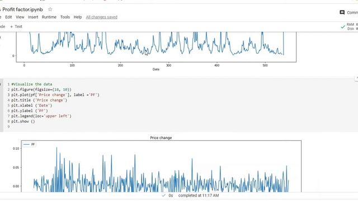Open the Tools menu
358x201 pixels.
65,17
